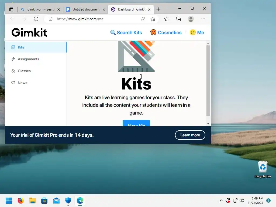276x207 pixels.
Task: Click the Classes people icon
Action: [x=13, y=71]
